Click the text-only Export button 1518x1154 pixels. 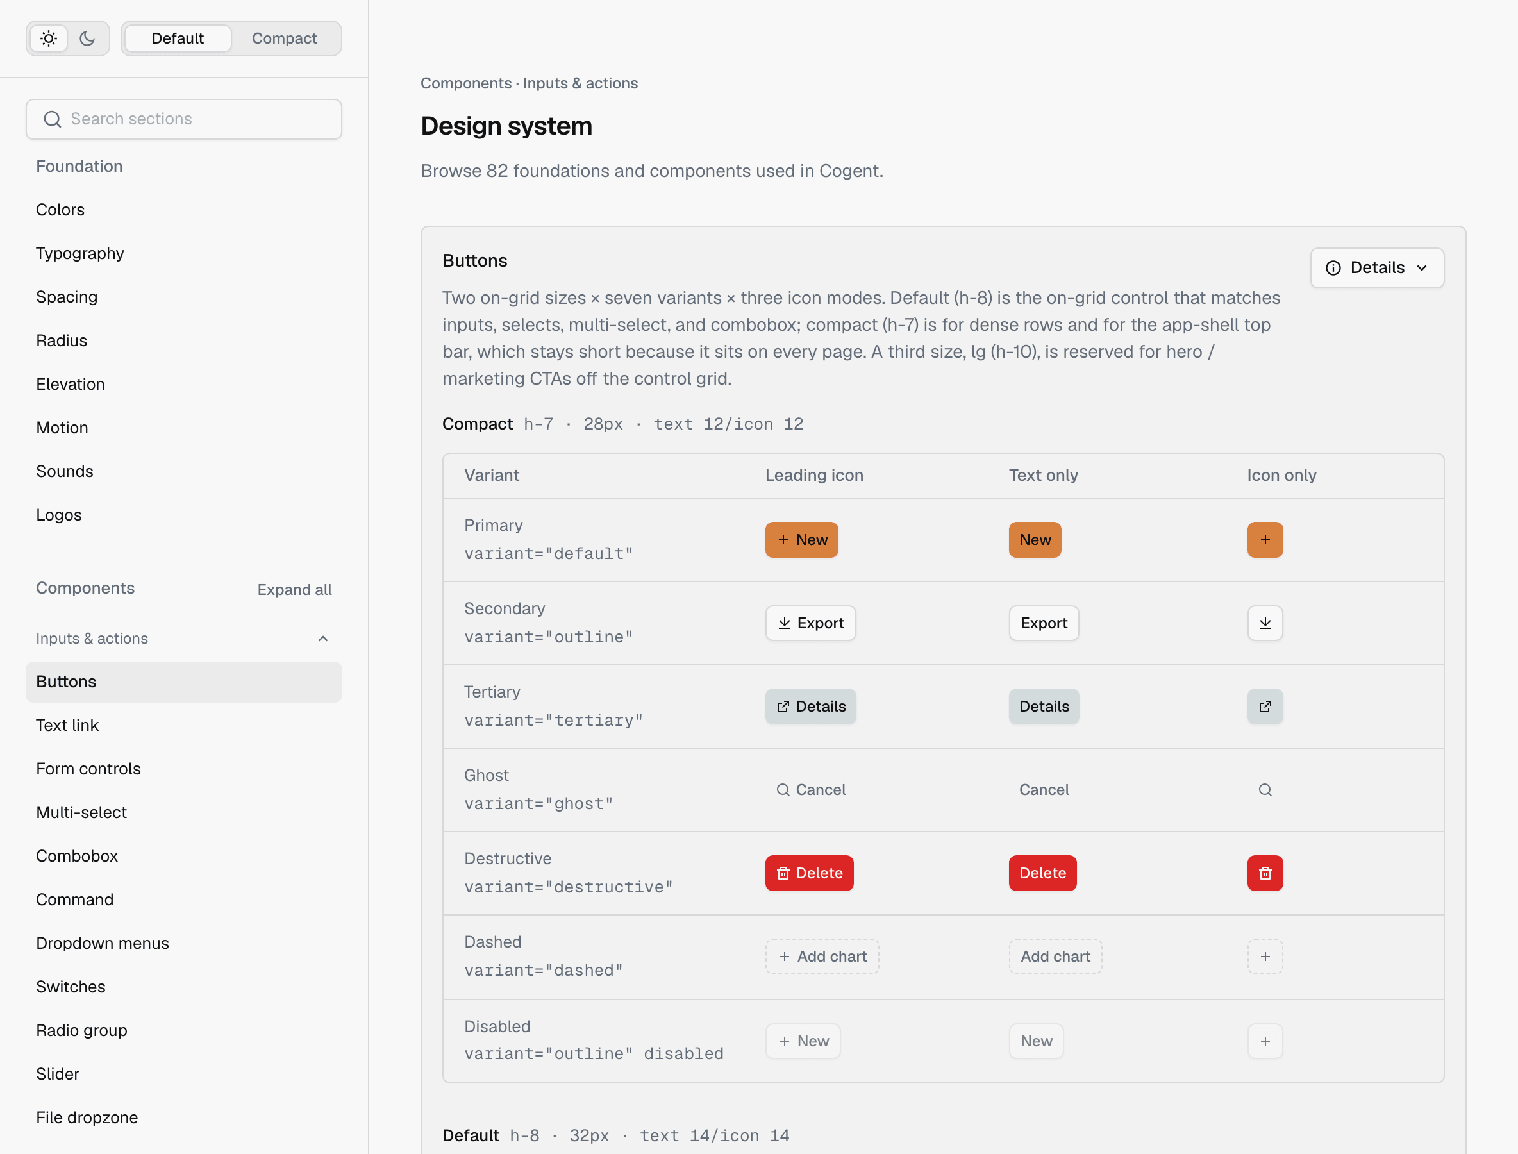click(x=1044, y=623)
